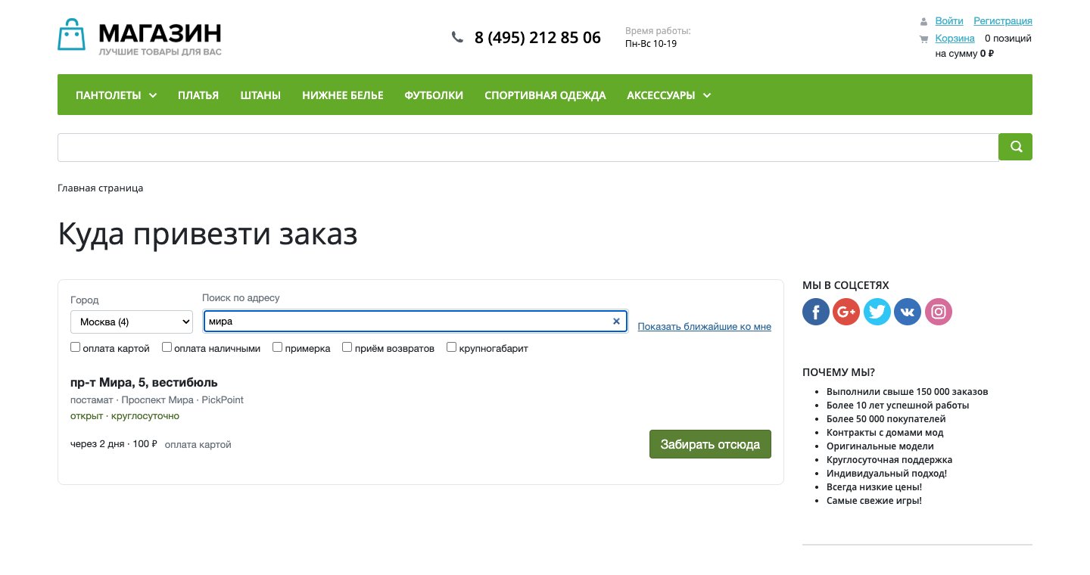Enable the оплата наличными checkbox

[x=167, y=347]
